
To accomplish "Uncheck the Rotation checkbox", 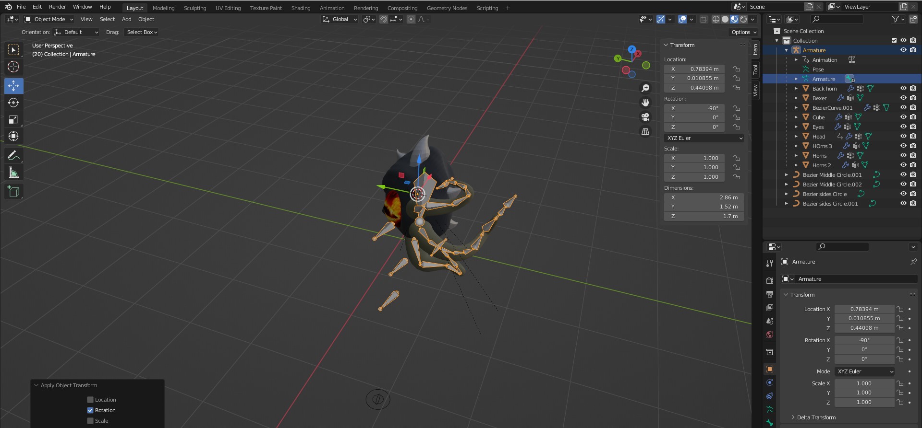I will pos(90,410).
